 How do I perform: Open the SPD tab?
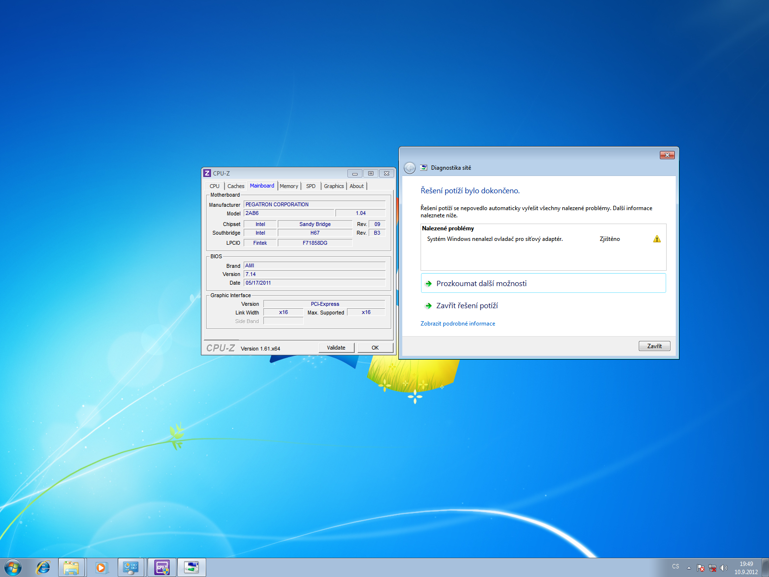click(311, 186)
